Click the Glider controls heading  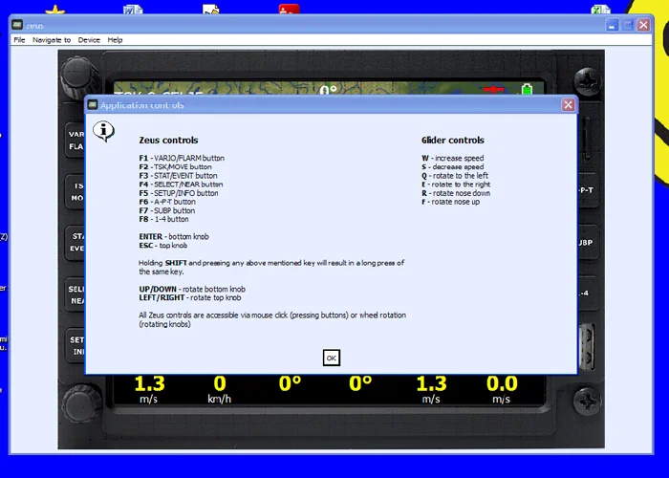453,140
